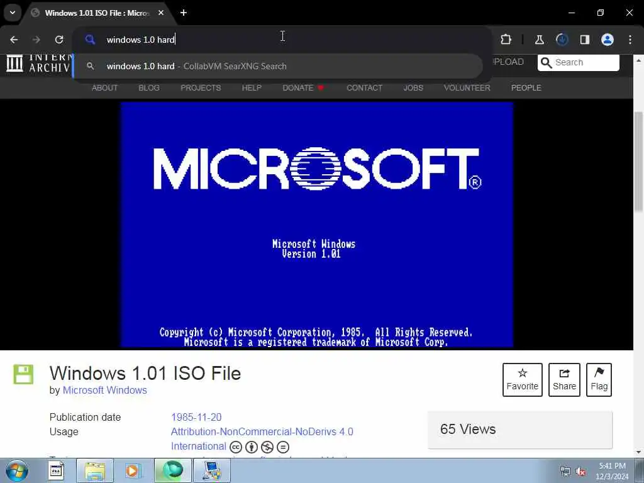Open the taskbar clock and date
Screen dimensions: 644x483
pyautogui.click(x=612, y=471)
